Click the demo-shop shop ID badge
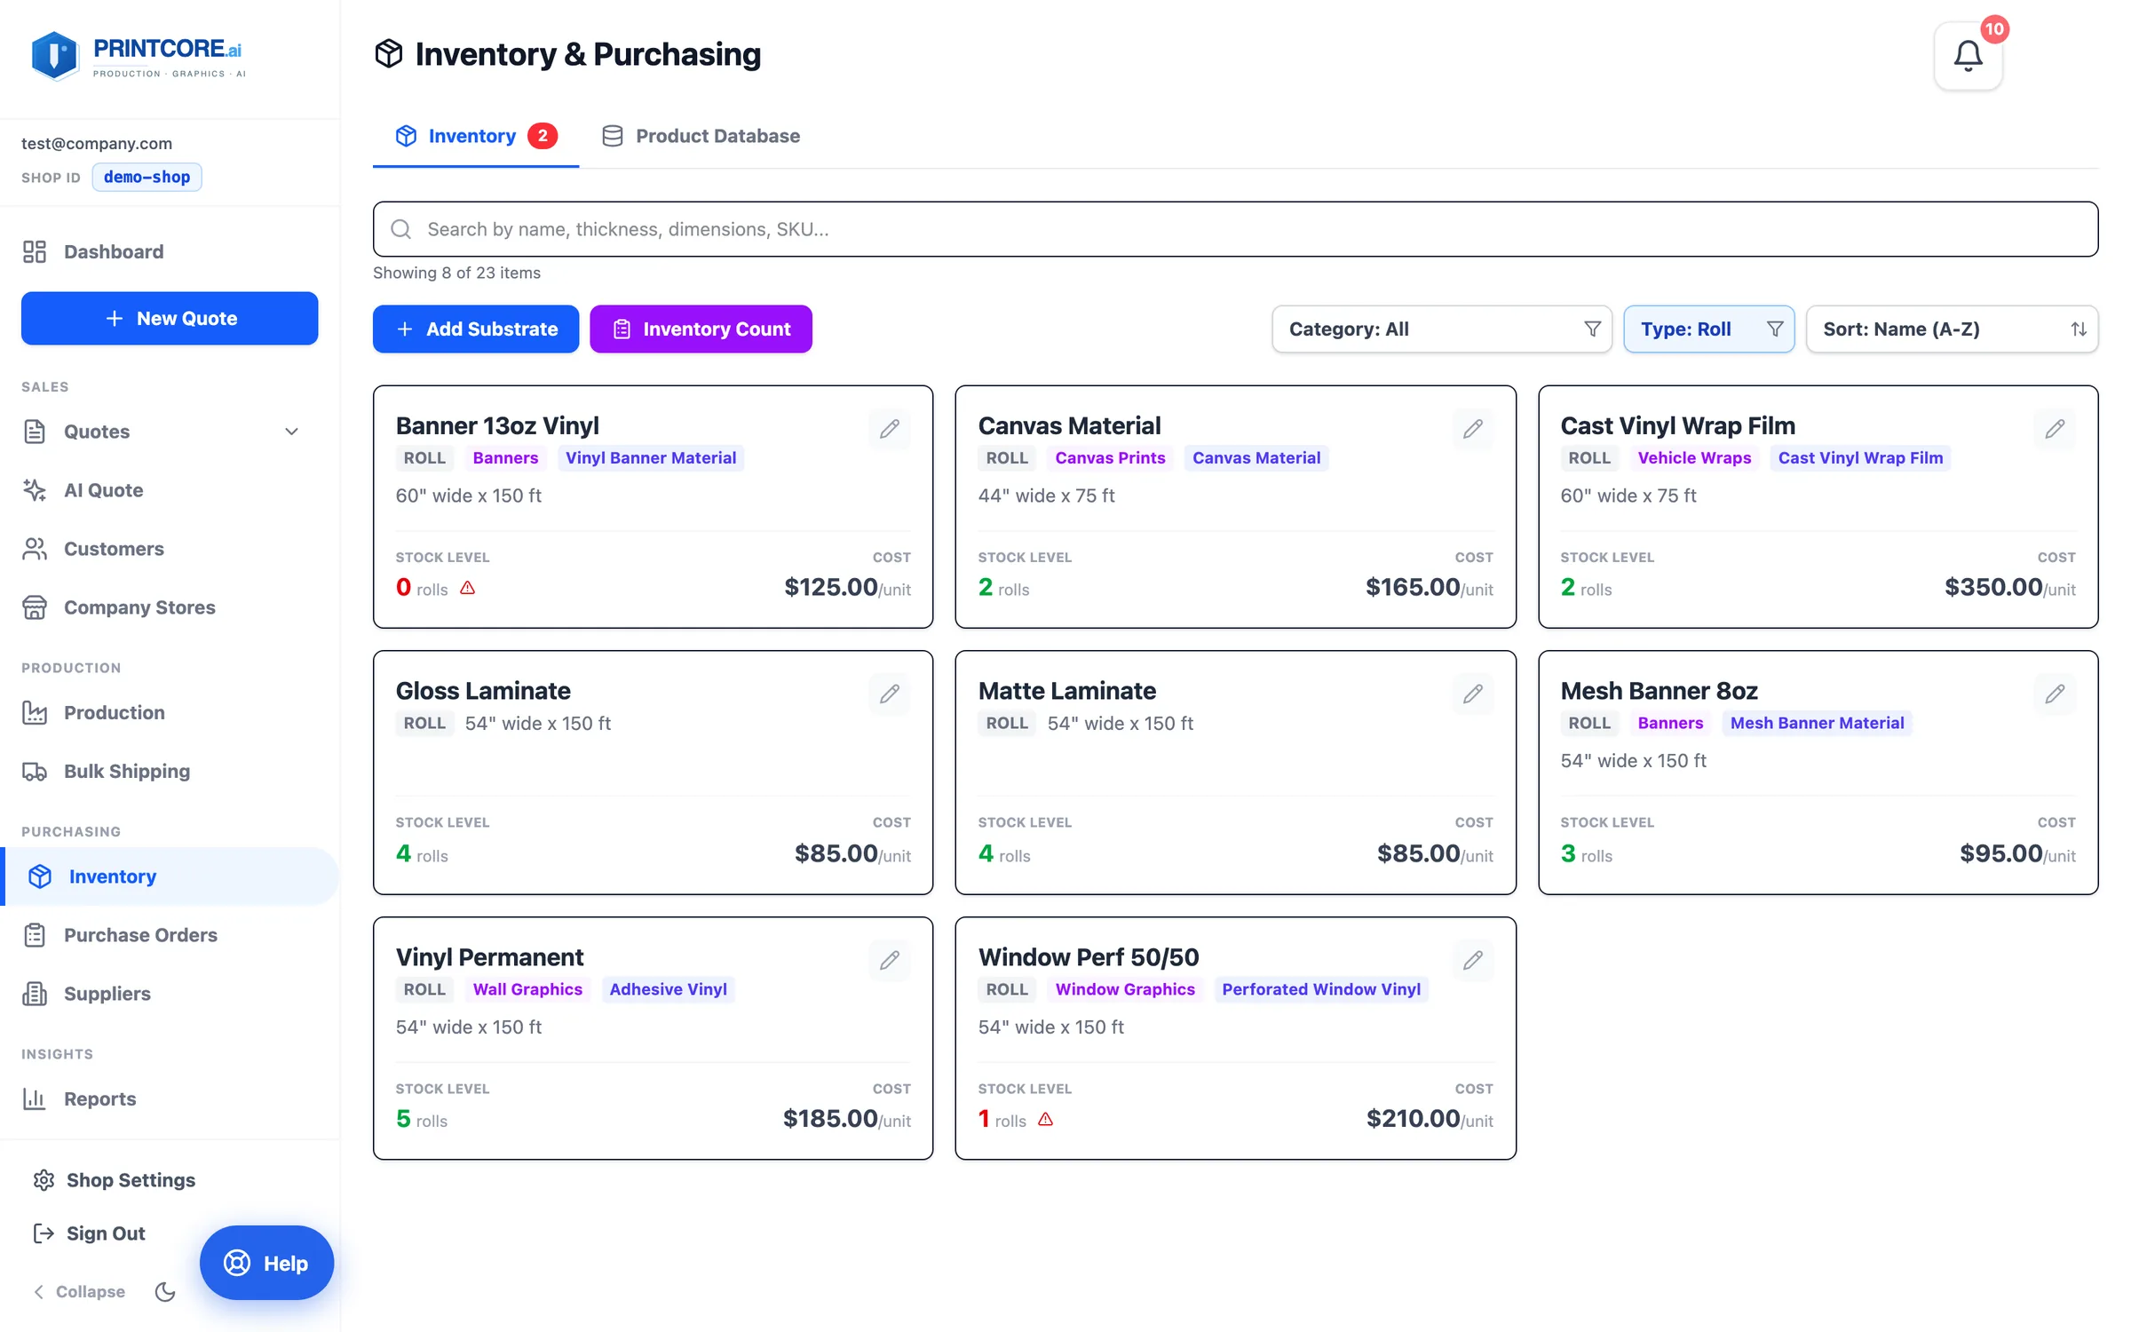The height and width of the screenshot is (1332, 2131). point(147,177)
